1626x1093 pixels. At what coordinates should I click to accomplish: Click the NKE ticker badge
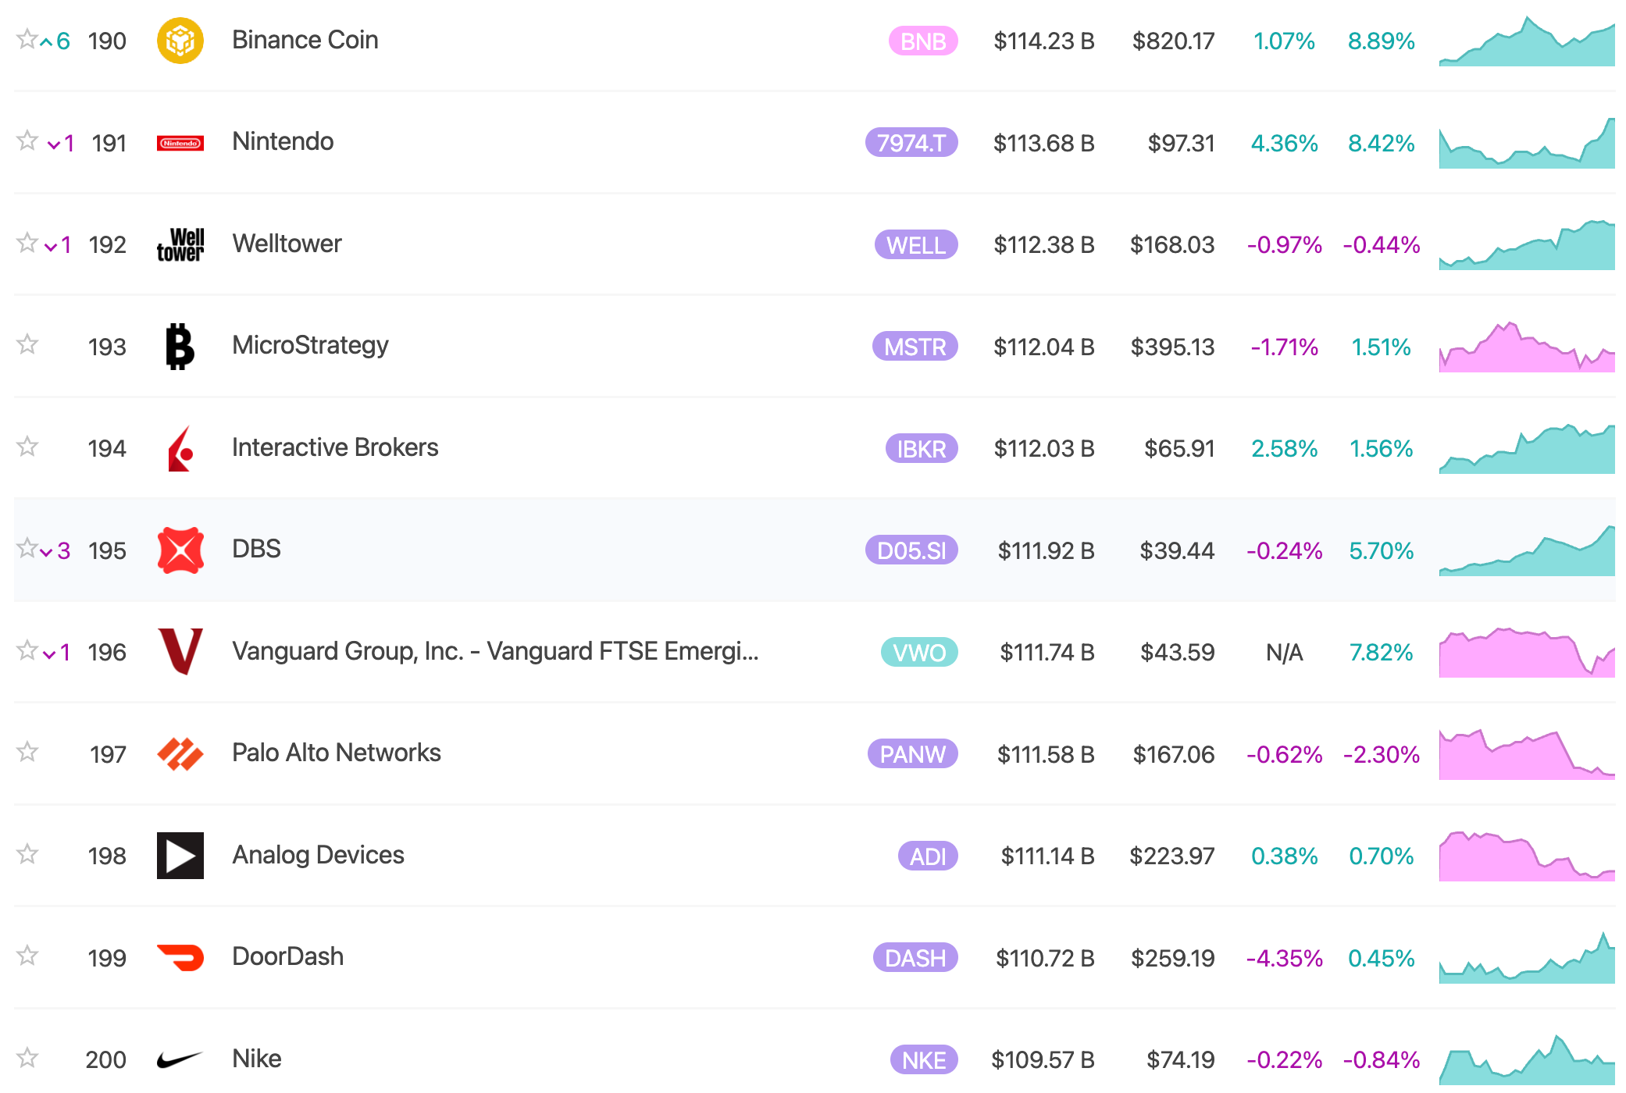[924, 1060]
